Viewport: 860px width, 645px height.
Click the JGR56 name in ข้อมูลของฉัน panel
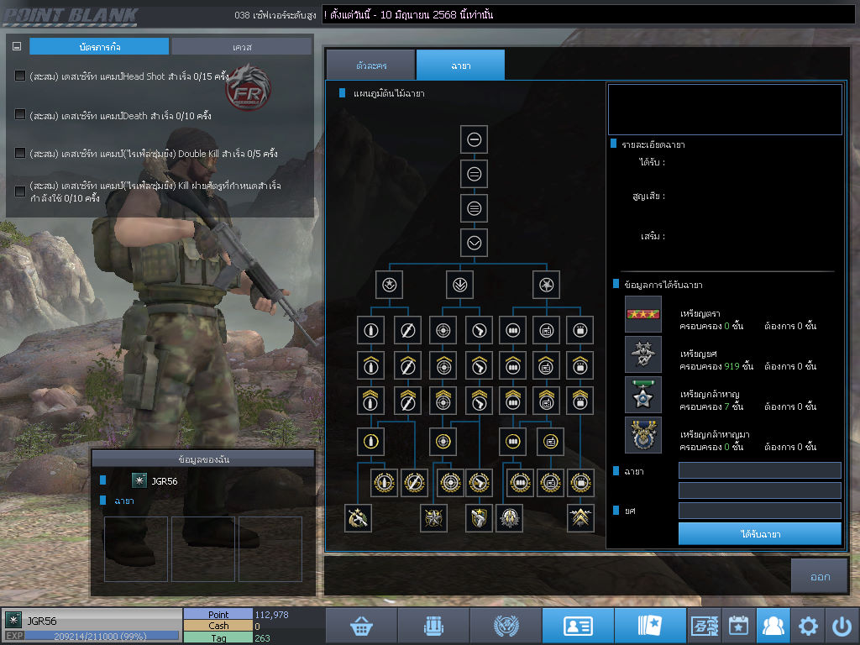pyautogui.click(x=164, y=481)
